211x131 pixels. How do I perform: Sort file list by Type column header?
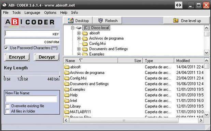(x=158, y=61)
